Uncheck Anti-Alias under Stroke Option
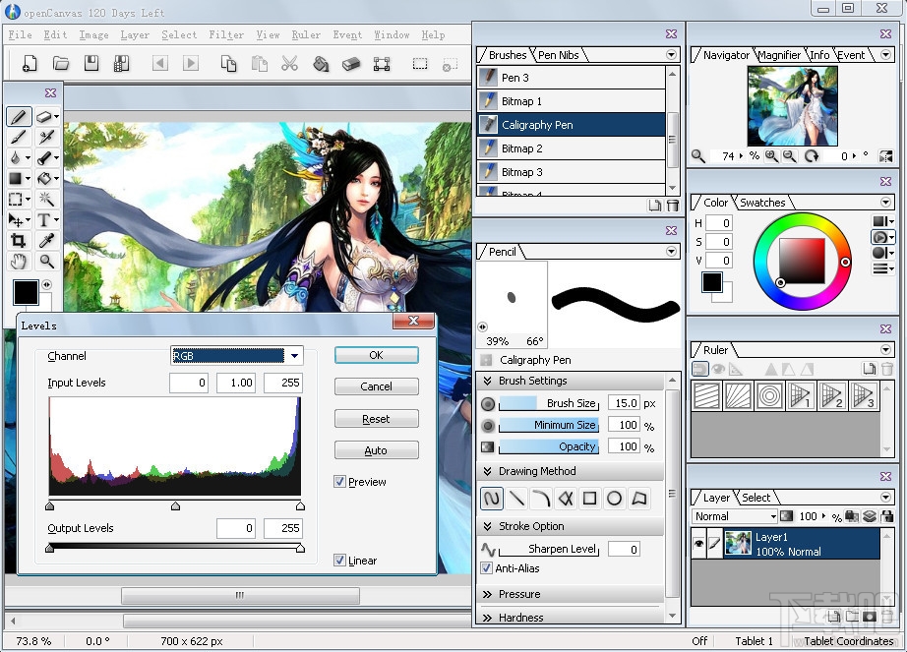Screen dimensions: 907x652 point(486,568)
